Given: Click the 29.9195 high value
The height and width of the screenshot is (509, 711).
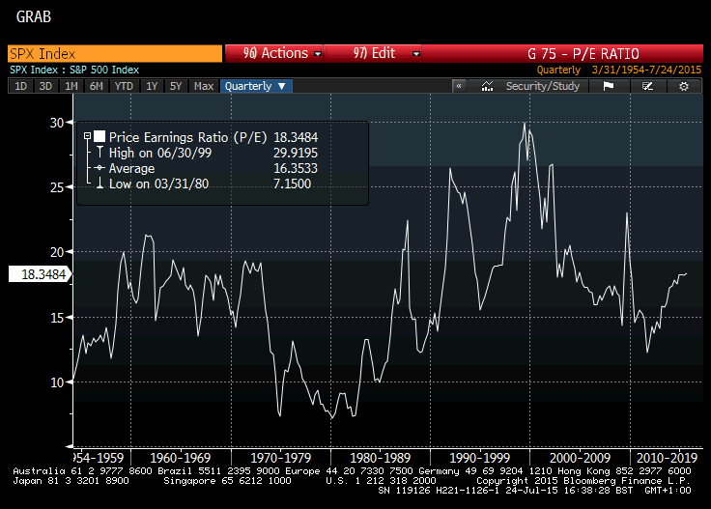Looking at the screenshot, I should [296, 153].
